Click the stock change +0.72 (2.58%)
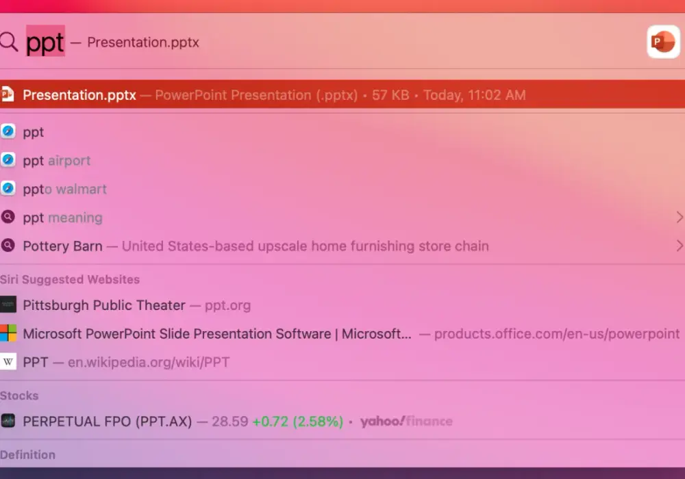Image resolution: width=685 pixels, height=479 pixels. click(298, 422)
